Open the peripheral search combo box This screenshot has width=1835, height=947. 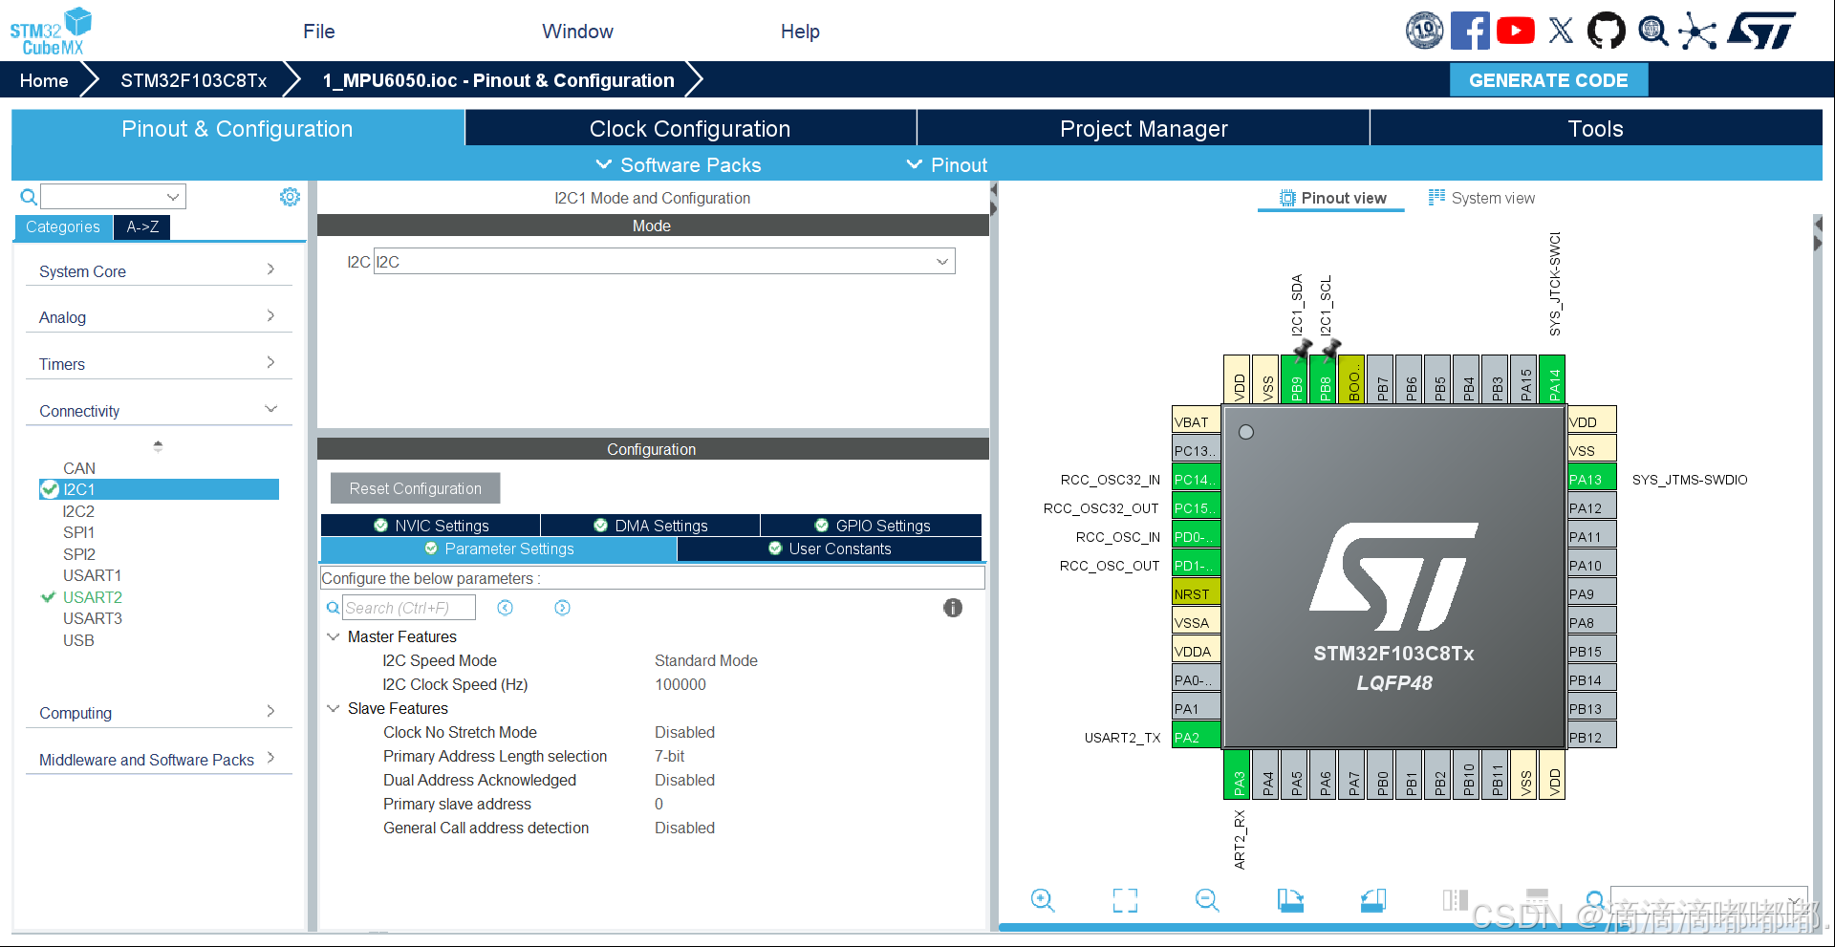pyautogui.click(x=113, y=197)
